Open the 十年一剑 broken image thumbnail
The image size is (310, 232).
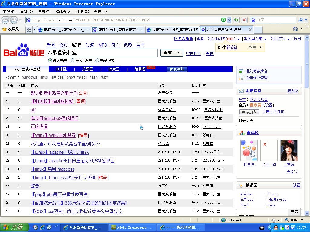pyautogui.click(x=269, y=150)
